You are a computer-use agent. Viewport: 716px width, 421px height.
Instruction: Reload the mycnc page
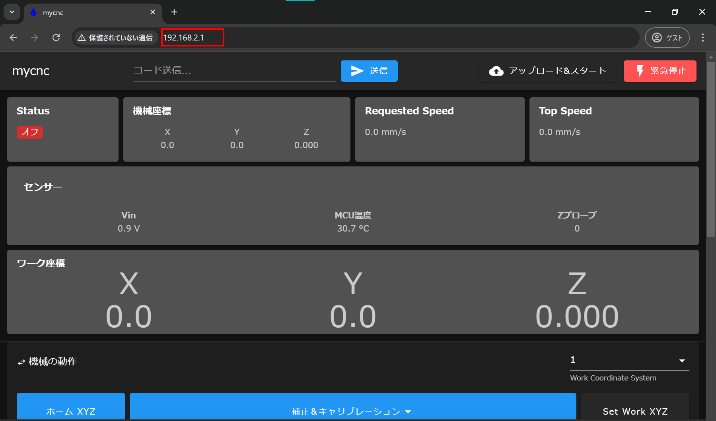click(x=56, y=37)
